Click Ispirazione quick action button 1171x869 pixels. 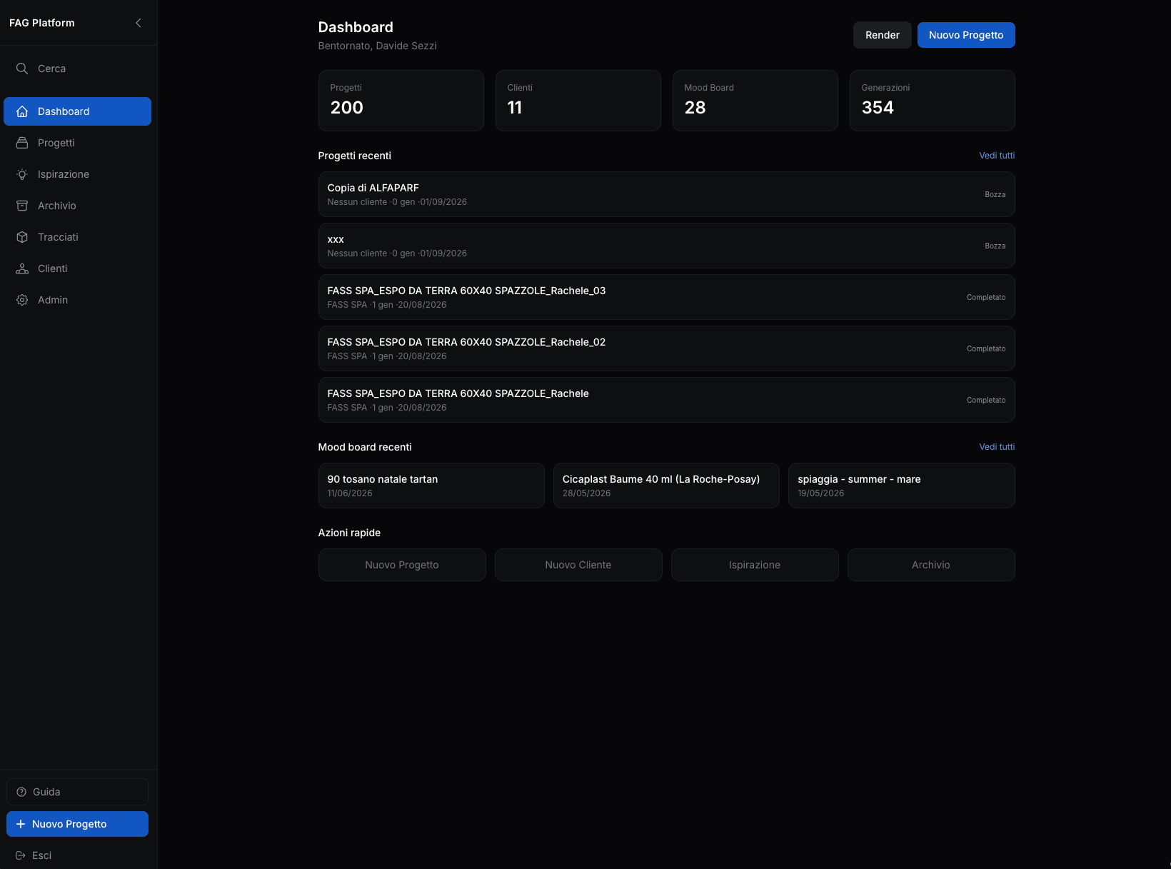pos(755,565)
